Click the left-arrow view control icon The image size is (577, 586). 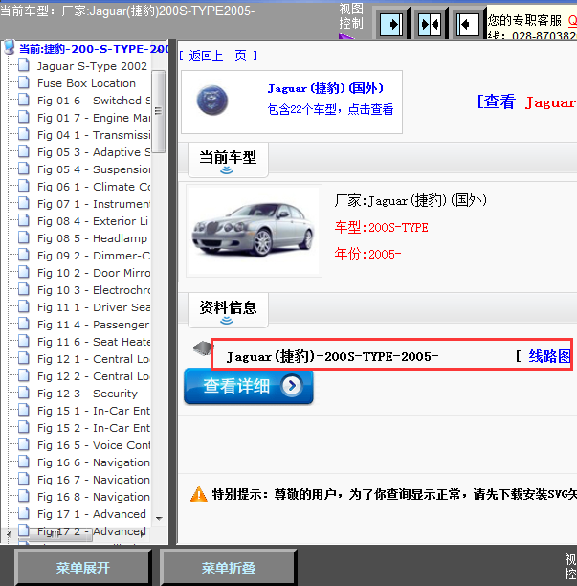click(x=468, y=24)
